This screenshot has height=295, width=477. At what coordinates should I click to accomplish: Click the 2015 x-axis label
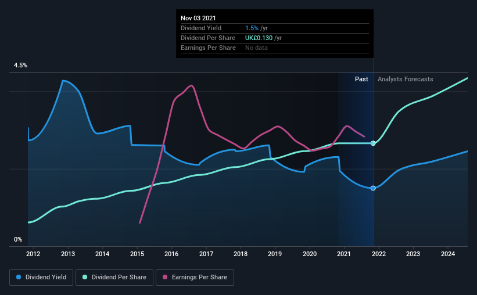137,254
